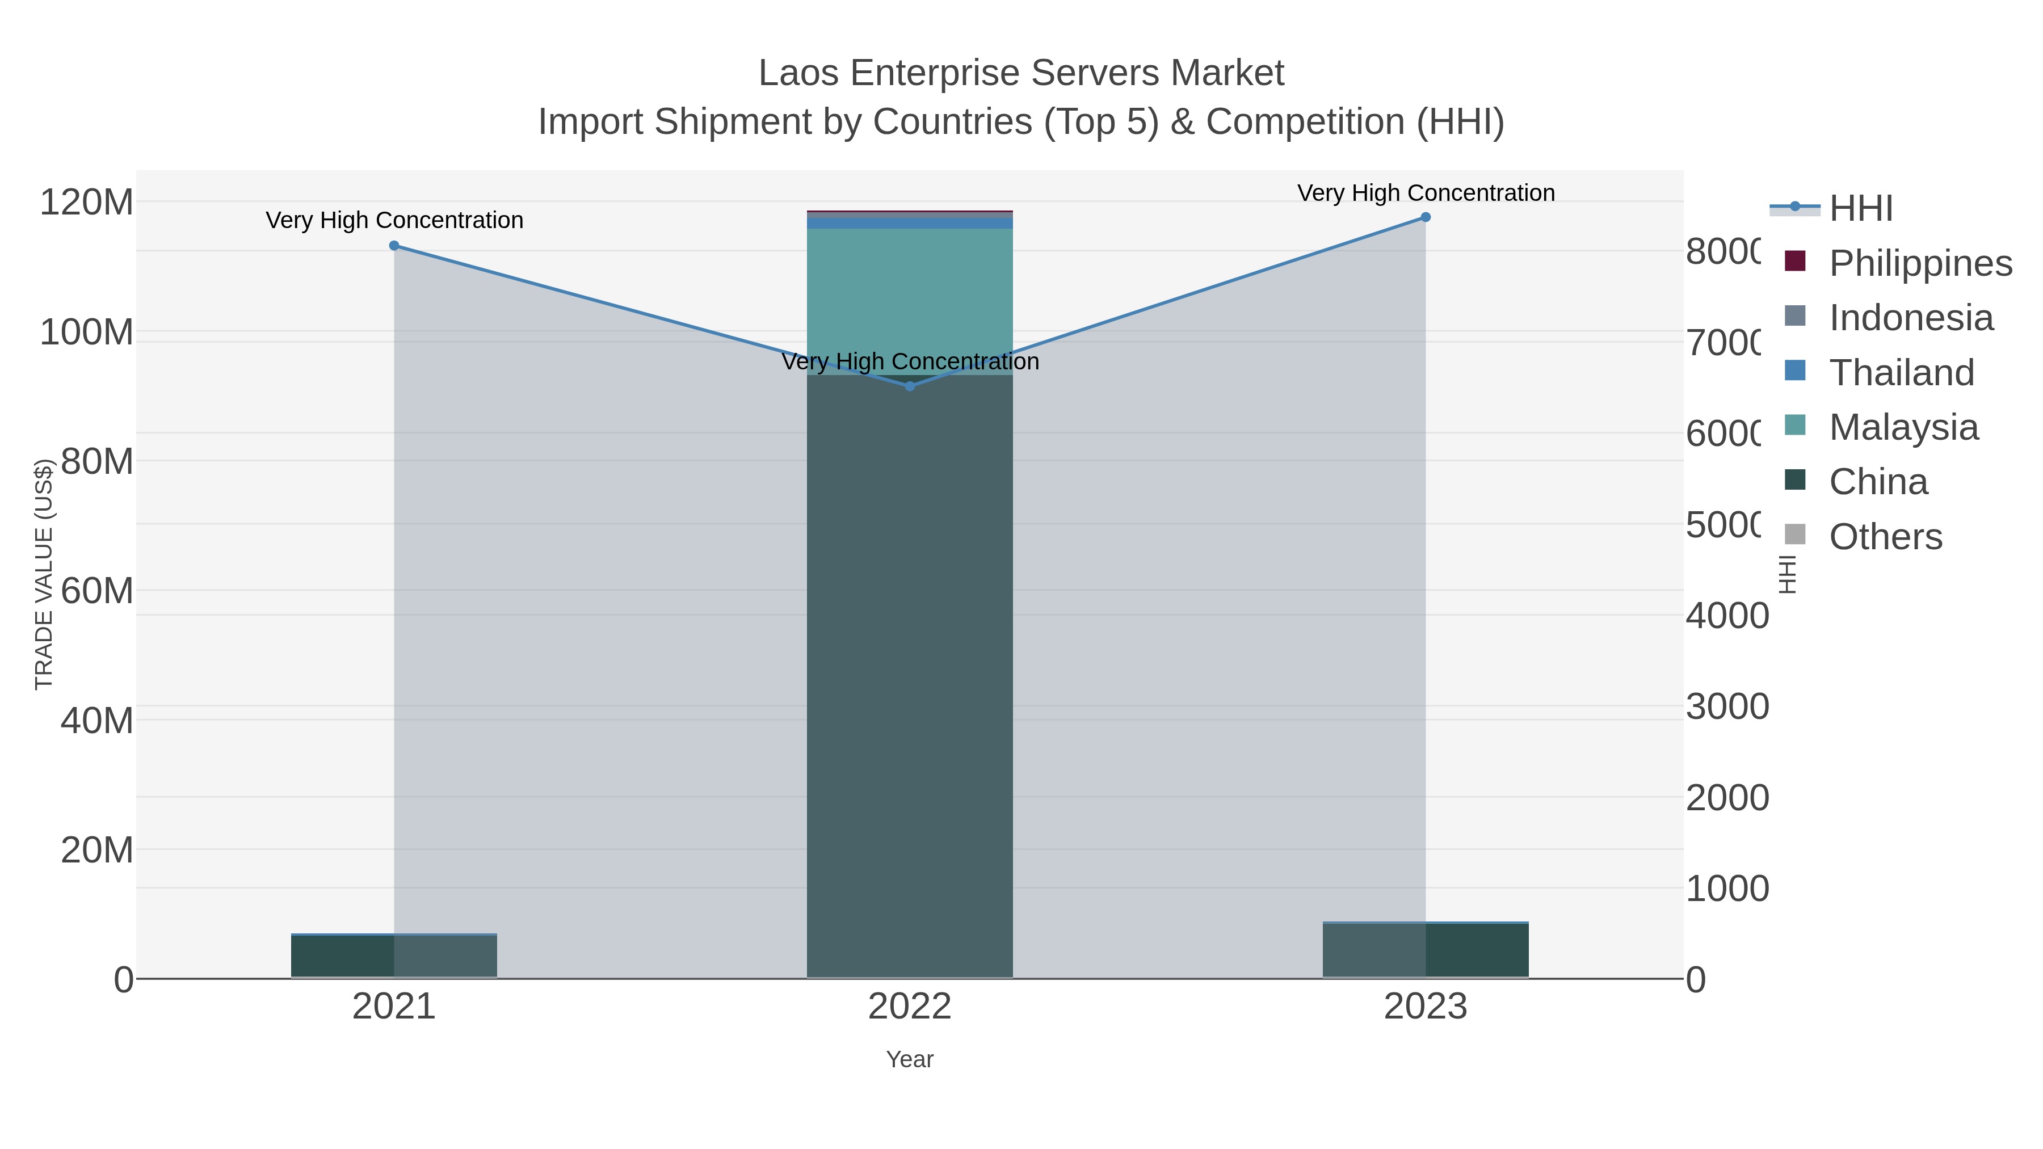The image size is (2043, 1149).
Task: Toggle China series via legend label
Action: 1879,482
